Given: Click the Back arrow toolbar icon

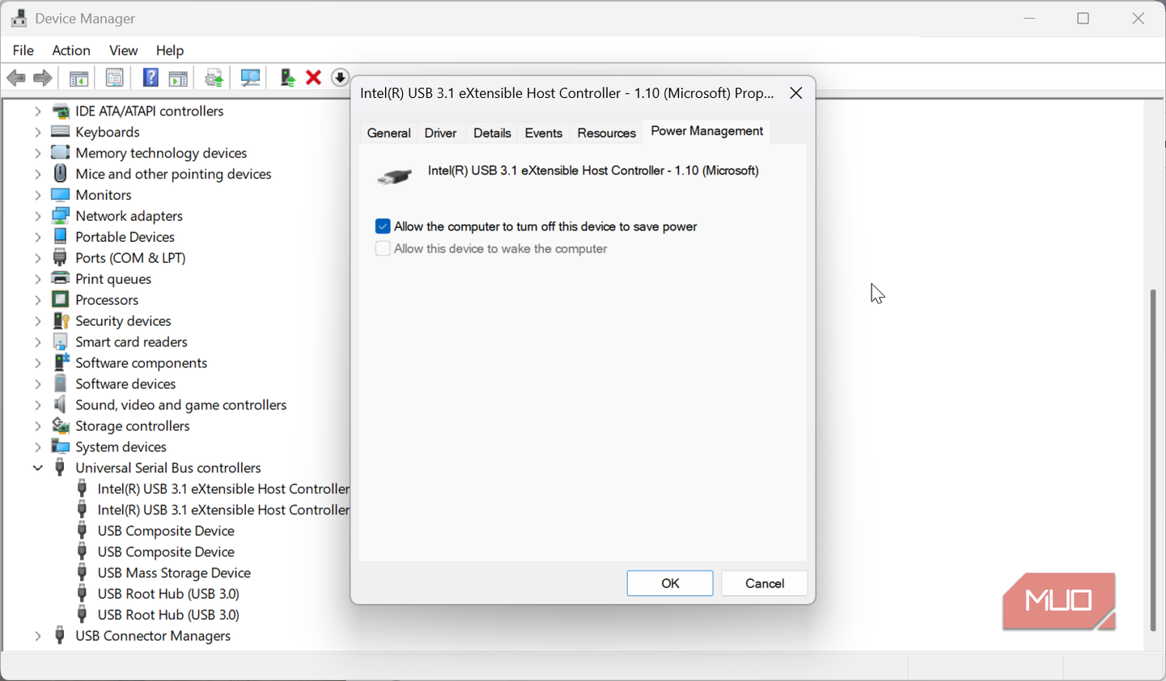Looking at the screenshot, I should pos(15,78).
